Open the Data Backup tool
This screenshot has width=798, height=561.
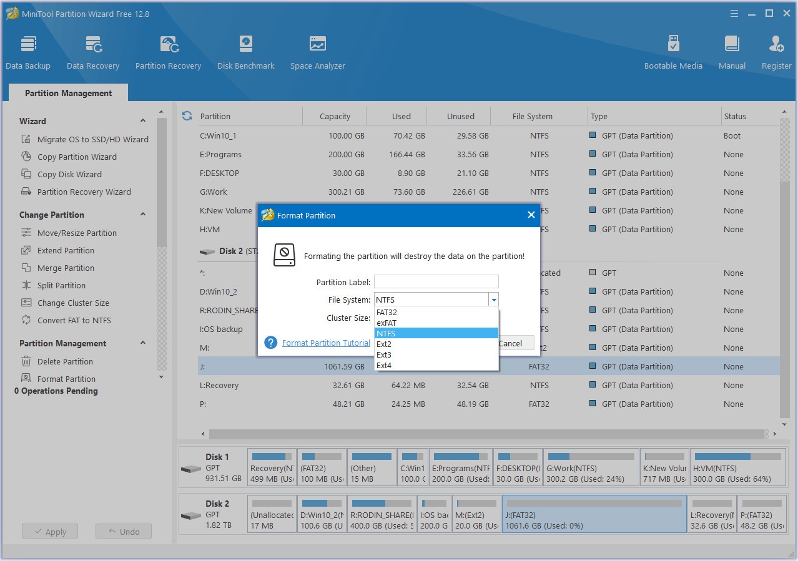point(27,51)
